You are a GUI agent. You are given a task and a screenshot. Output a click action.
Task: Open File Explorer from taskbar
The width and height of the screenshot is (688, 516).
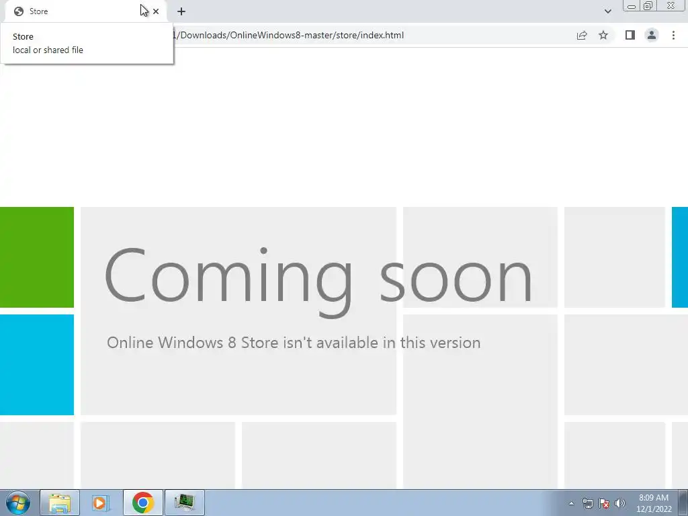pos(60,503)
